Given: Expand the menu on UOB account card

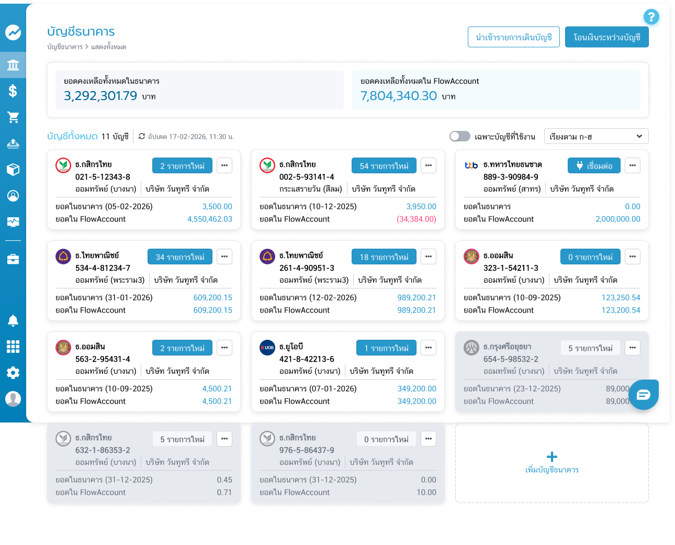Looking at the screenshot, I should pyautogui.click(x=429, y=348).
